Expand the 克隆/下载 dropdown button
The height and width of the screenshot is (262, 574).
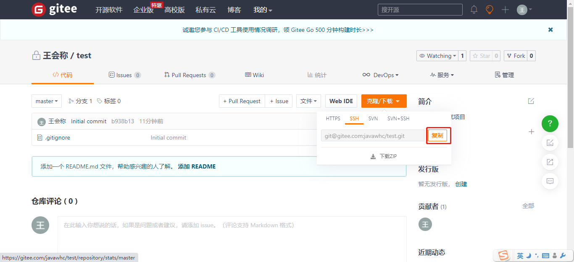click(384, 101)
